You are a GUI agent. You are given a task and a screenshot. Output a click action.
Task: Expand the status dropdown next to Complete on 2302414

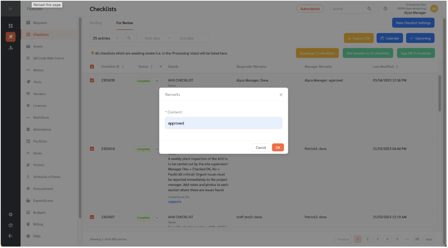pyautogui.click(x=156, y=149)
